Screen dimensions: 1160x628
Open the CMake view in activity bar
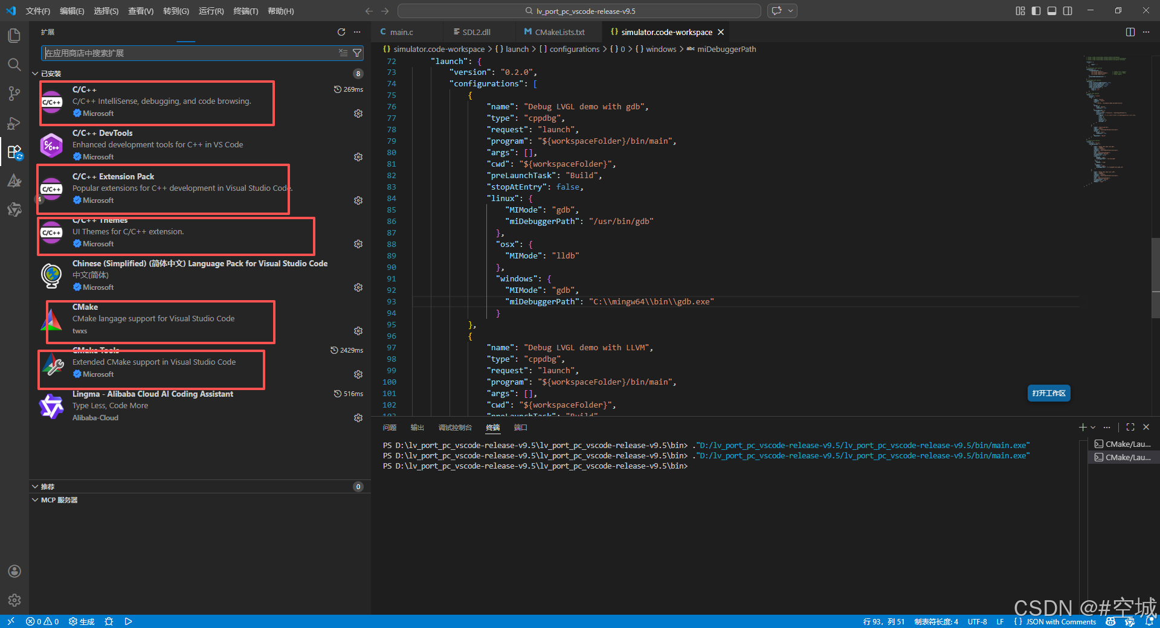[14, 181]
